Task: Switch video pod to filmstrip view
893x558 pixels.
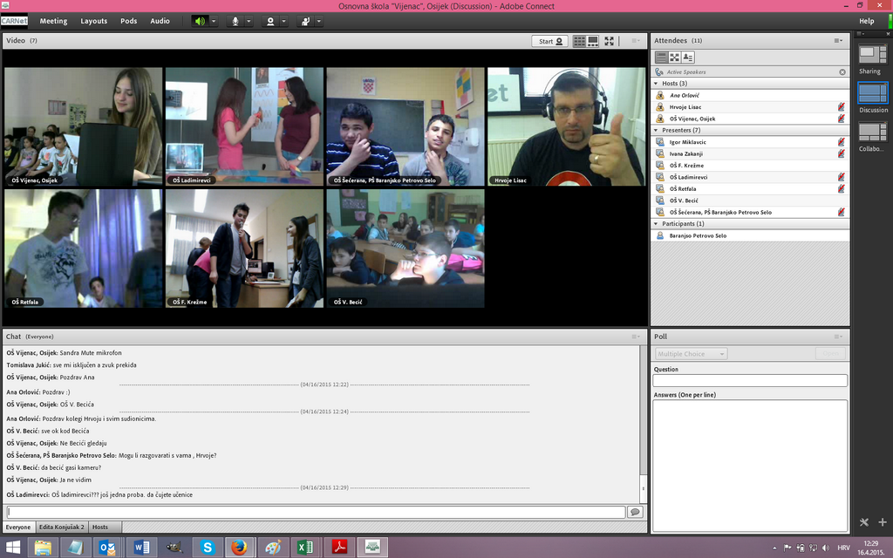Action: coord(593,41)
